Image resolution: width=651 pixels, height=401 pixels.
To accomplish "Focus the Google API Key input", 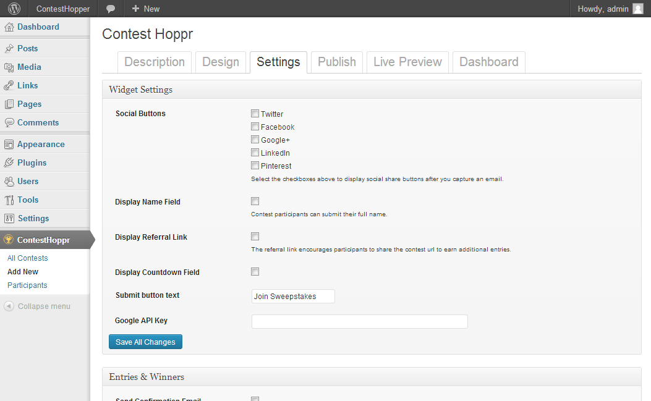I will click(x=360, y=322).
